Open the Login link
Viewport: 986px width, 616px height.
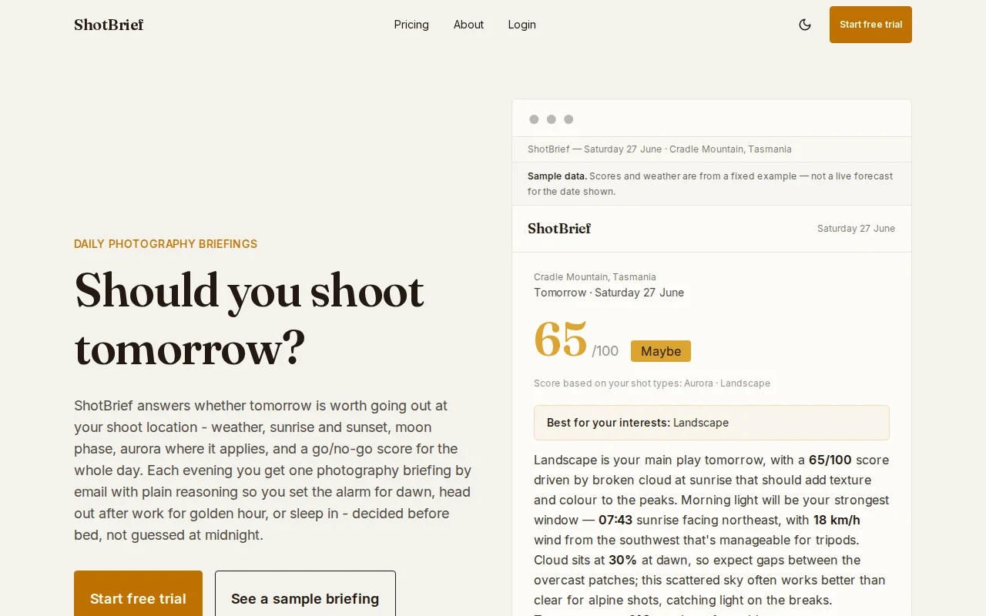point(522,25)
